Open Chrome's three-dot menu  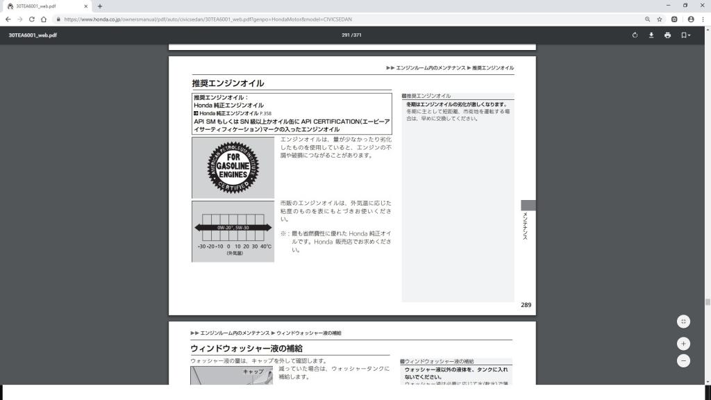[x=703, y=19]
